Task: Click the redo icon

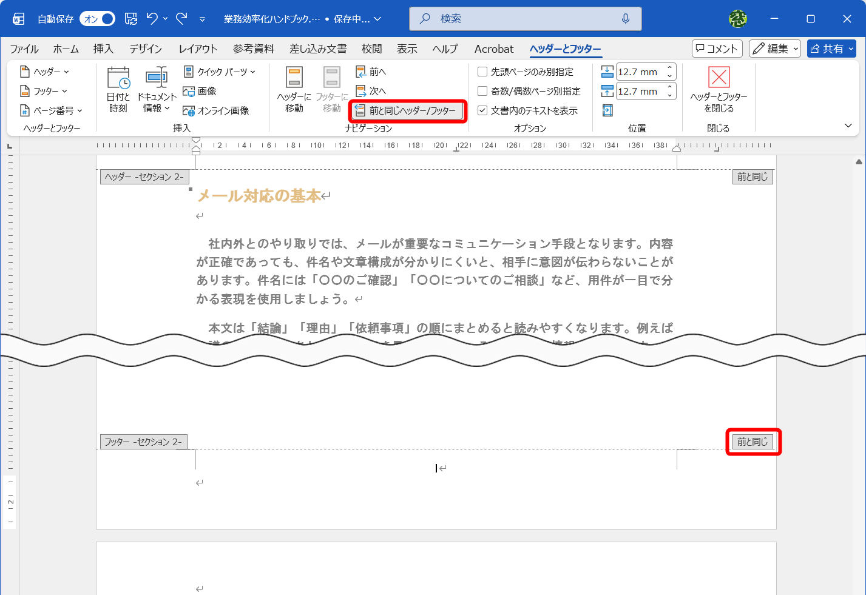Action: click(x=181, y=19)
